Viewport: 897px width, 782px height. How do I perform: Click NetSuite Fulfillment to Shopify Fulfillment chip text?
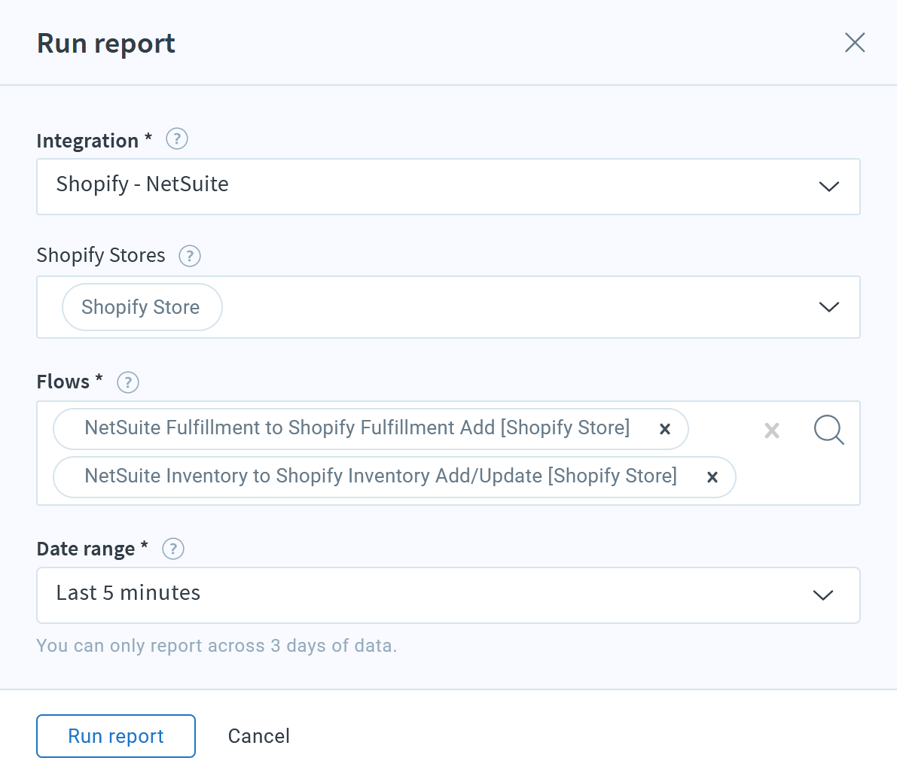tap(357, 428)
